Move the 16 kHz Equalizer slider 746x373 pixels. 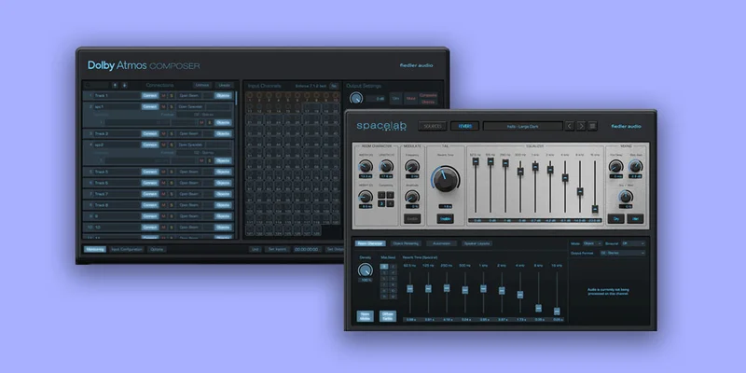(595, 209)
